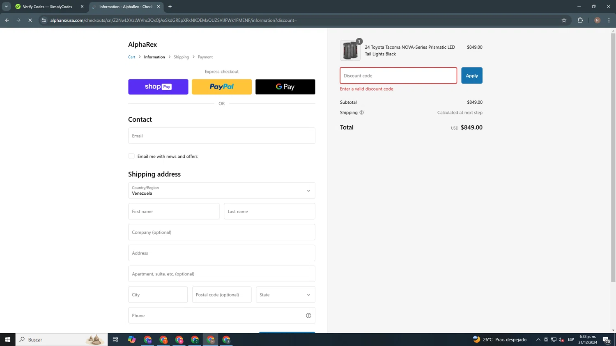Click the Buscar taskbar search box
The width and height of the screenshot is (616, 346).
coord(62,339)
